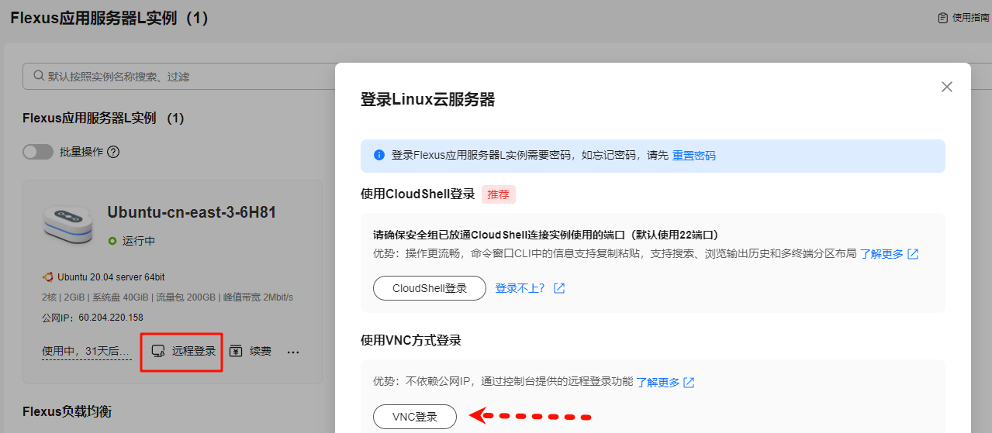Click the external link icon beside 登录不上?

coord(559,288)
